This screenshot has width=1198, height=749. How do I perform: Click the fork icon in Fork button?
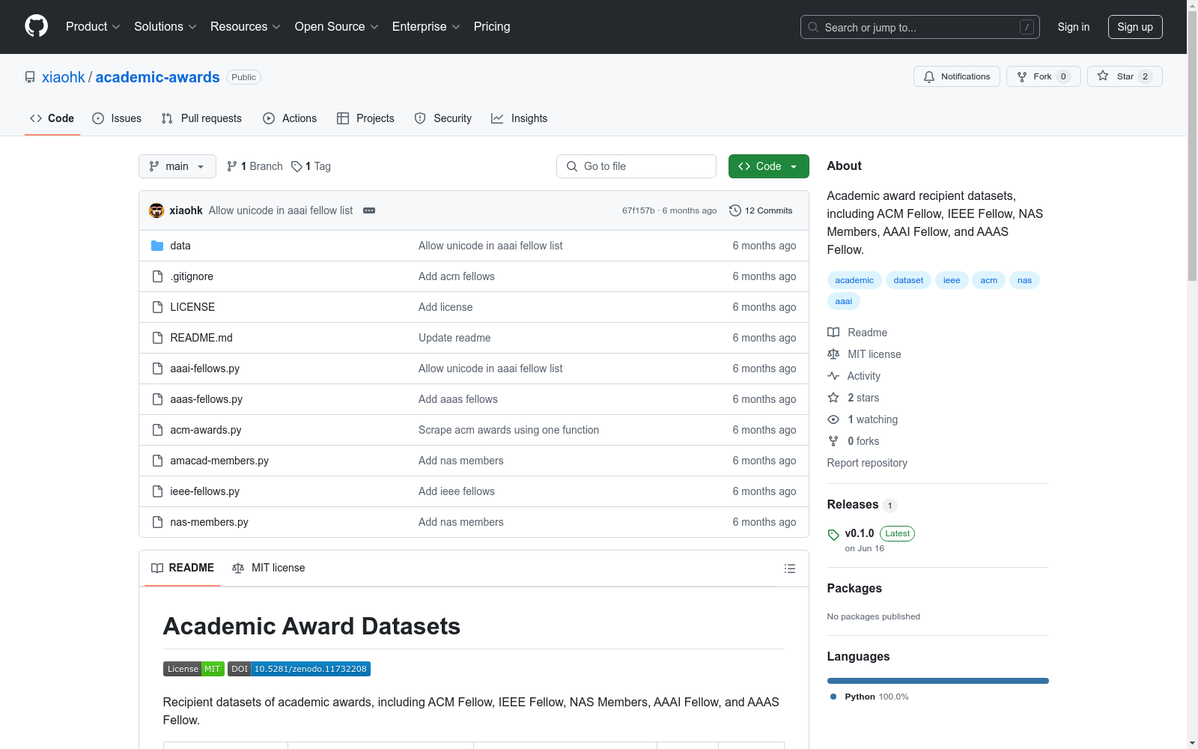[1022, 76]
